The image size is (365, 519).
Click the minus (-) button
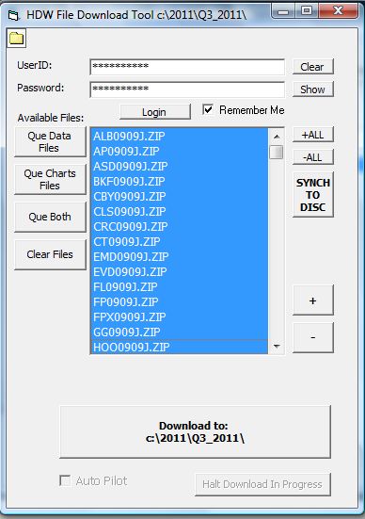click(312, 337)
